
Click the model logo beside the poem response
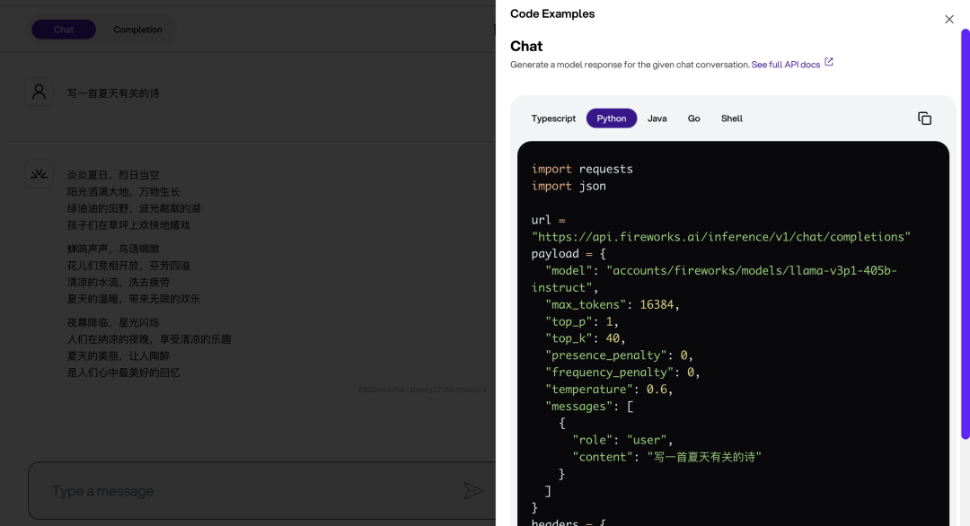pyautogui.click(x=39, y=174)
